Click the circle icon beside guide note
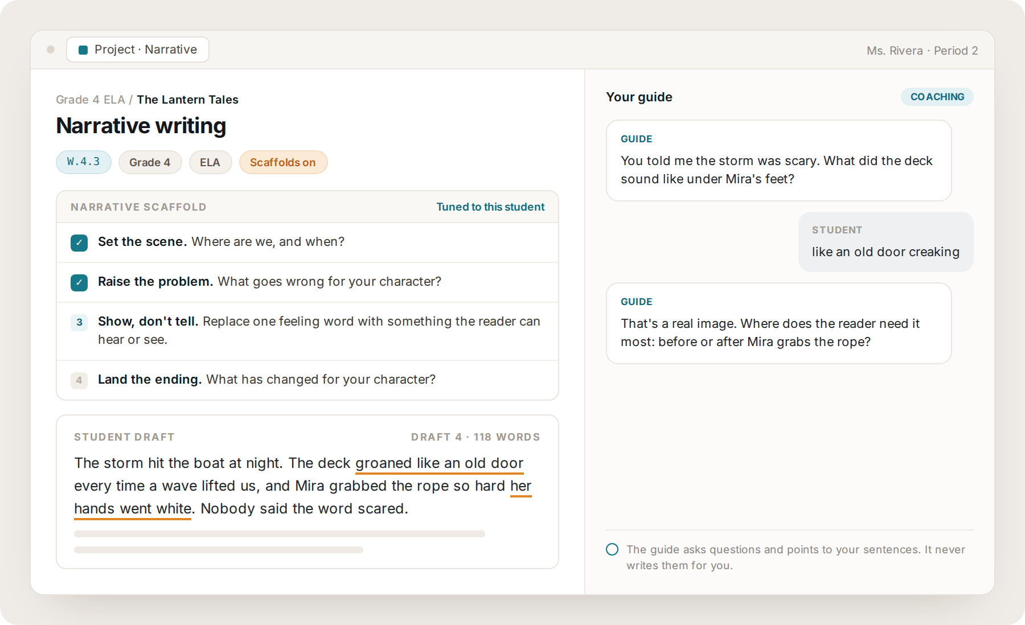 (x=612, y=549)
